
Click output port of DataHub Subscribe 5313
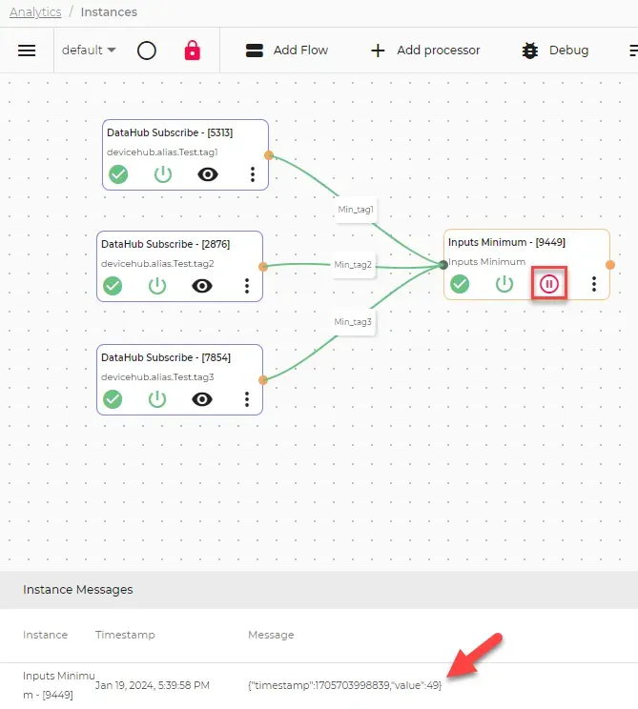coord(269,155)
